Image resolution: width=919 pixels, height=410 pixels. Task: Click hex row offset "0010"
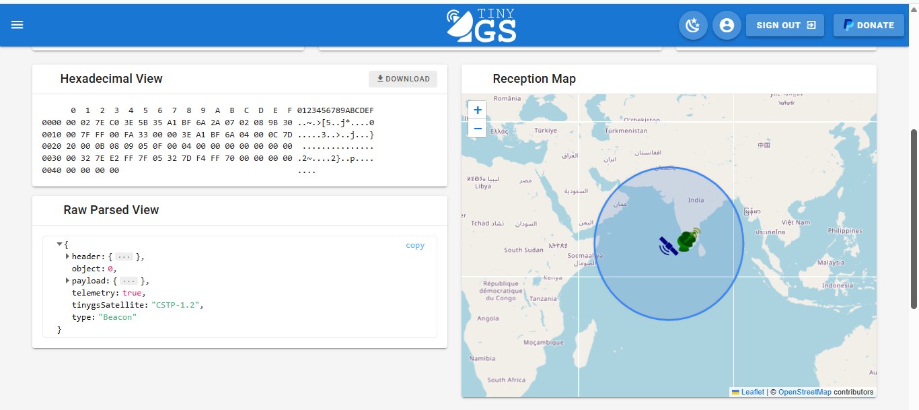pos(51,135)
